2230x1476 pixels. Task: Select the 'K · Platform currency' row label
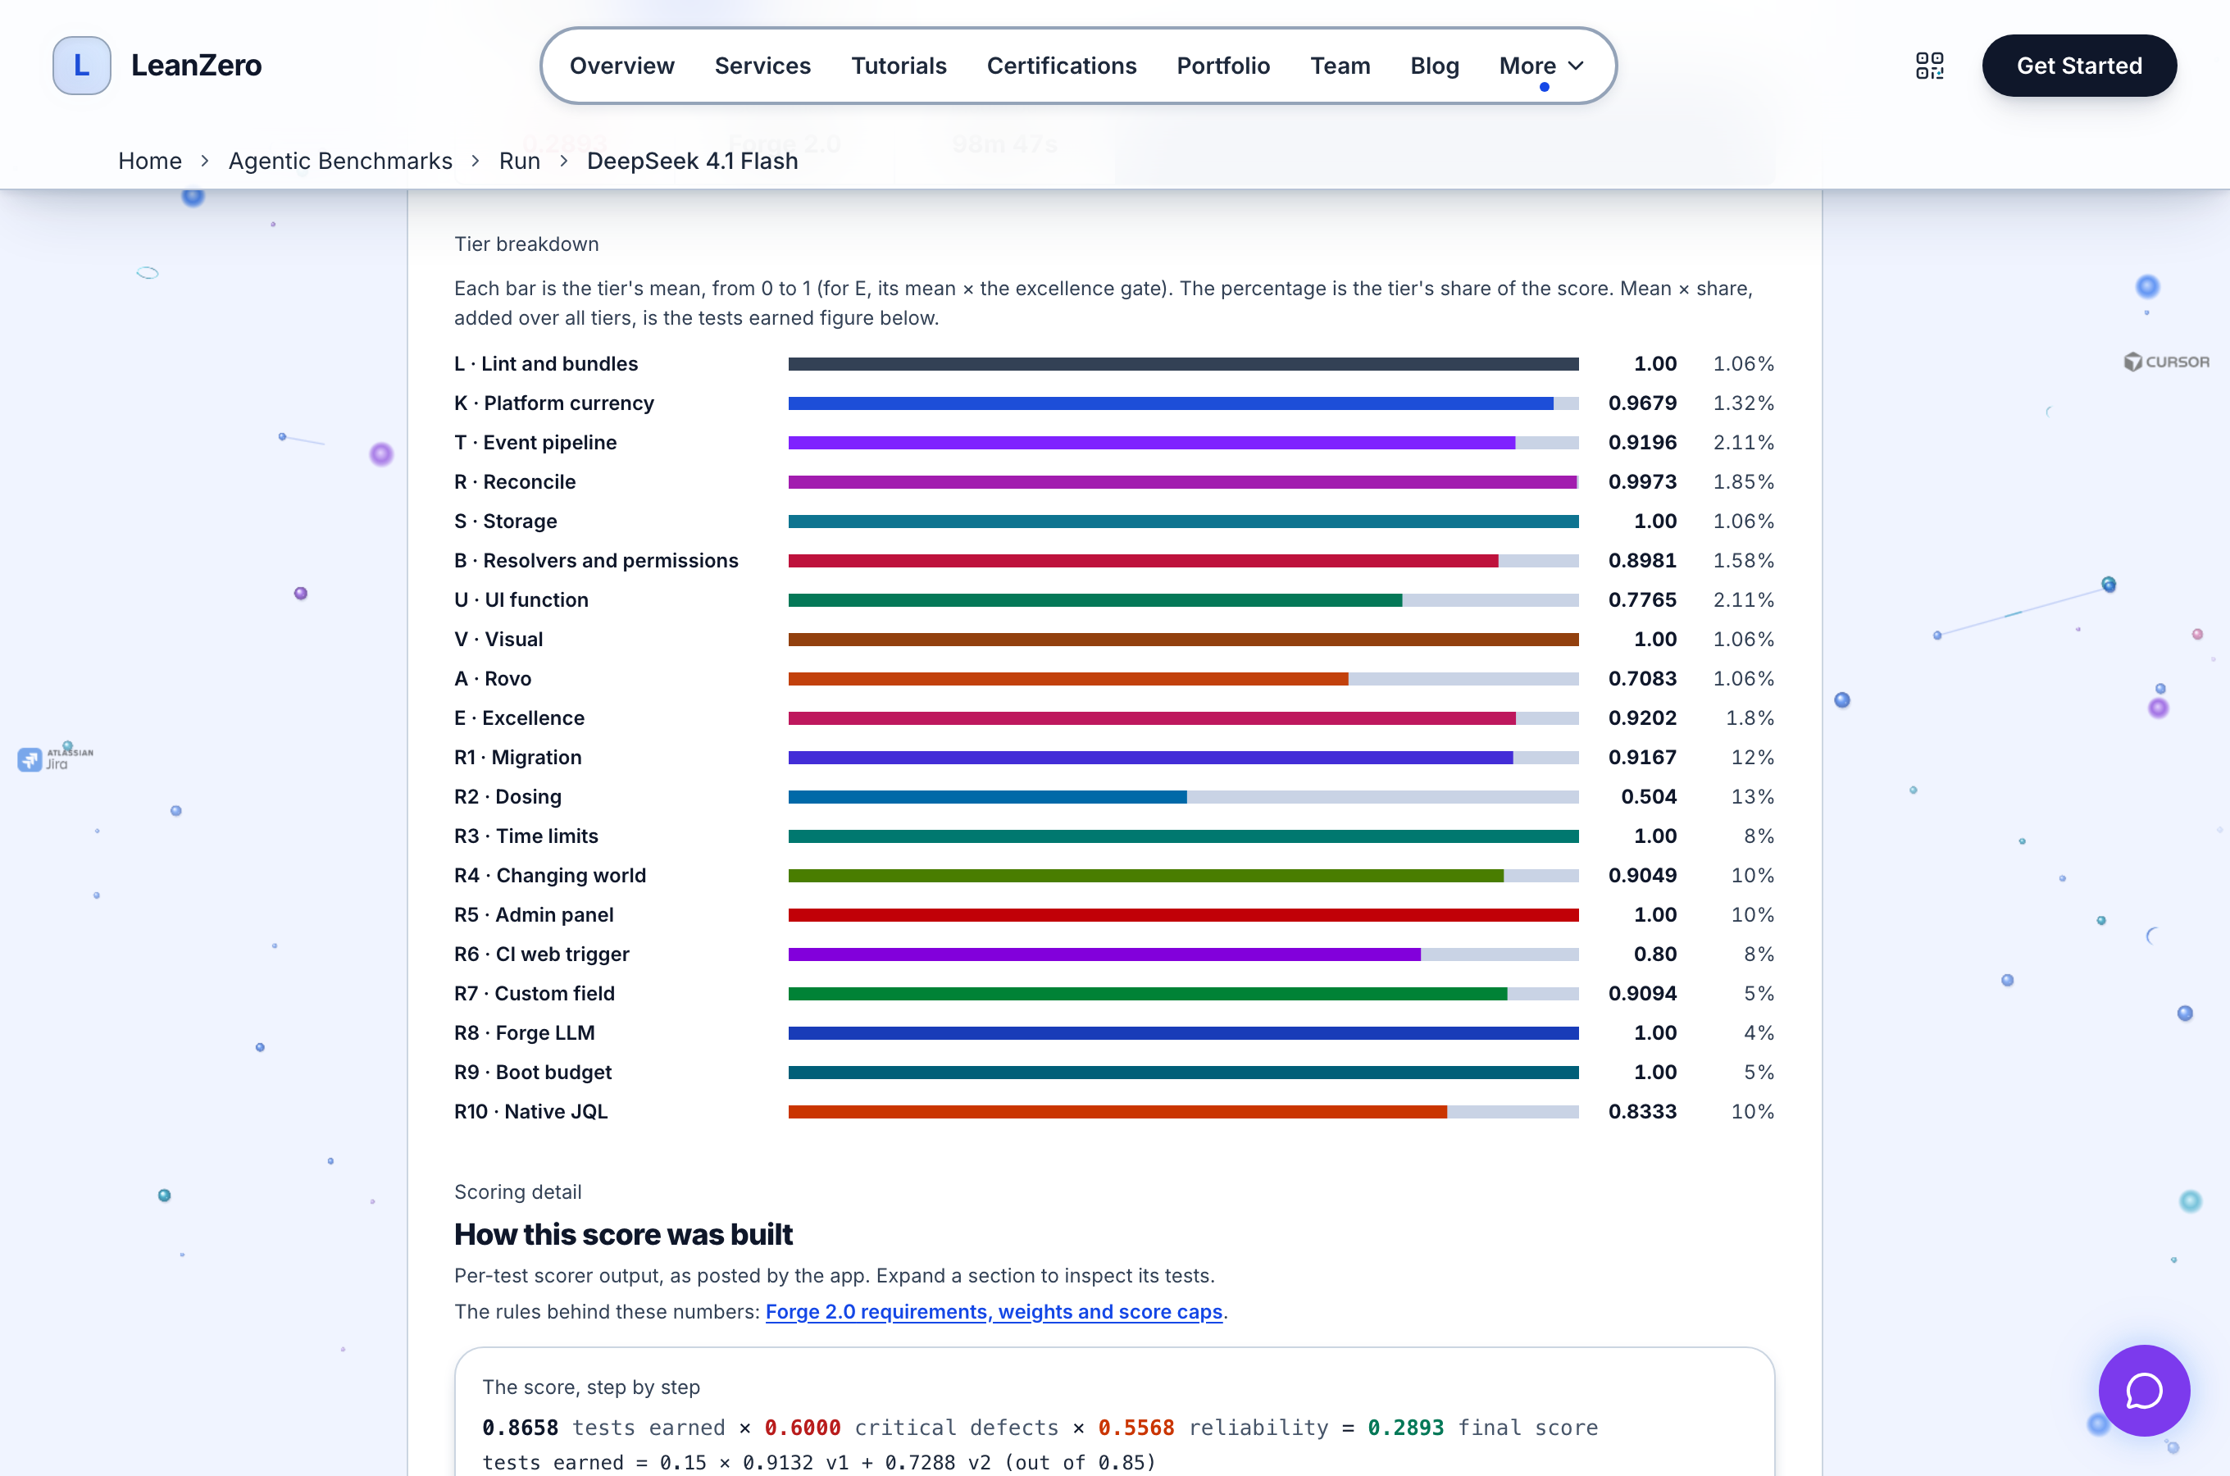point(553,403)
